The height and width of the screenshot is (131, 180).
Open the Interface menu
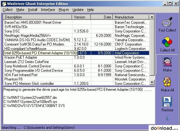[48, 10]
